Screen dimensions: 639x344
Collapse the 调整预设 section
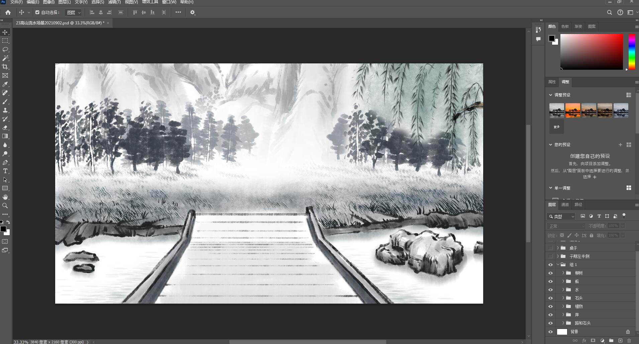pos(550,95)
